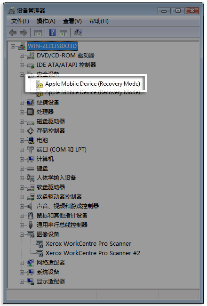207x306 pixels.
Task: Click the 系统设备 system device icon
Action: point(31,272)
